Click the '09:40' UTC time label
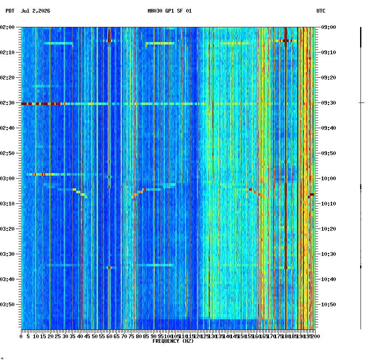 (329, 128)
